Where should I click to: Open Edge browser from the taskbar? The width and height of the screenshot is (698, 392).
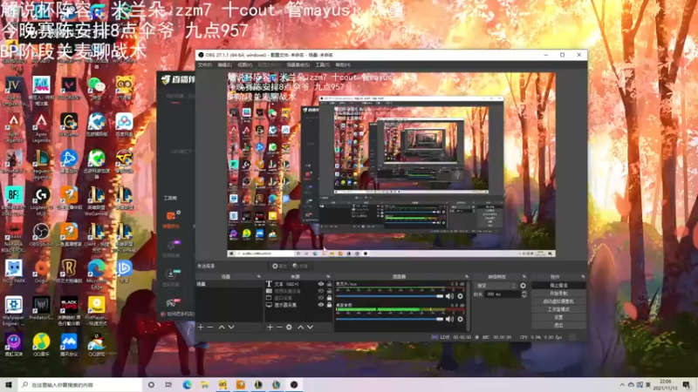[187, 385]
